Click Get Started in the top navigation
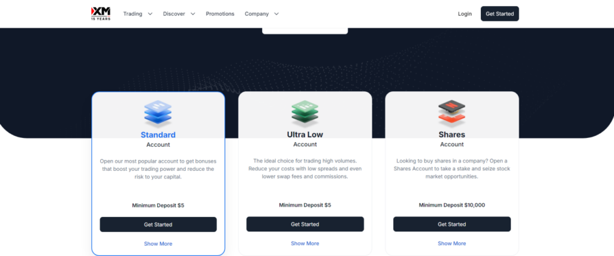The image size is (614, 256). (x=499, y=14)
